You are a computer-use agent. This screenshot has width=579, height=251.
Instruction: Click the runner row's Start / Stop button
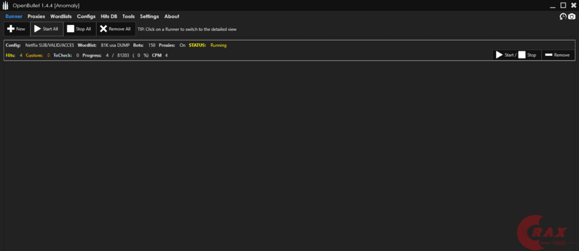[517, 55]
